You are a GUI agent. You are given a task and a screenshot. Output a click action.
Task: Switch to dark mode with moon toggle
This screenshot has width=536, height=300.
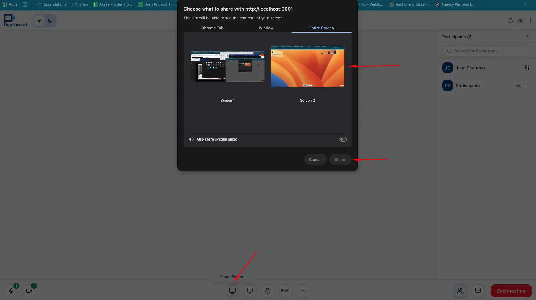[50, 21]
